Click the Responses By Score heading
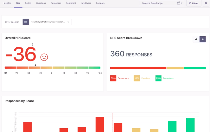This screenshot has width=210, height=132. click(x=19, y=101)
